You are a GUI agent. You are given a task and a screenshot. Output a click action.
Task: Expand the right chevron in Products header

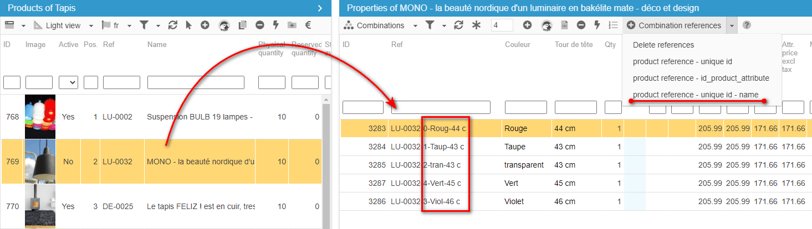(x=320, y=8)
